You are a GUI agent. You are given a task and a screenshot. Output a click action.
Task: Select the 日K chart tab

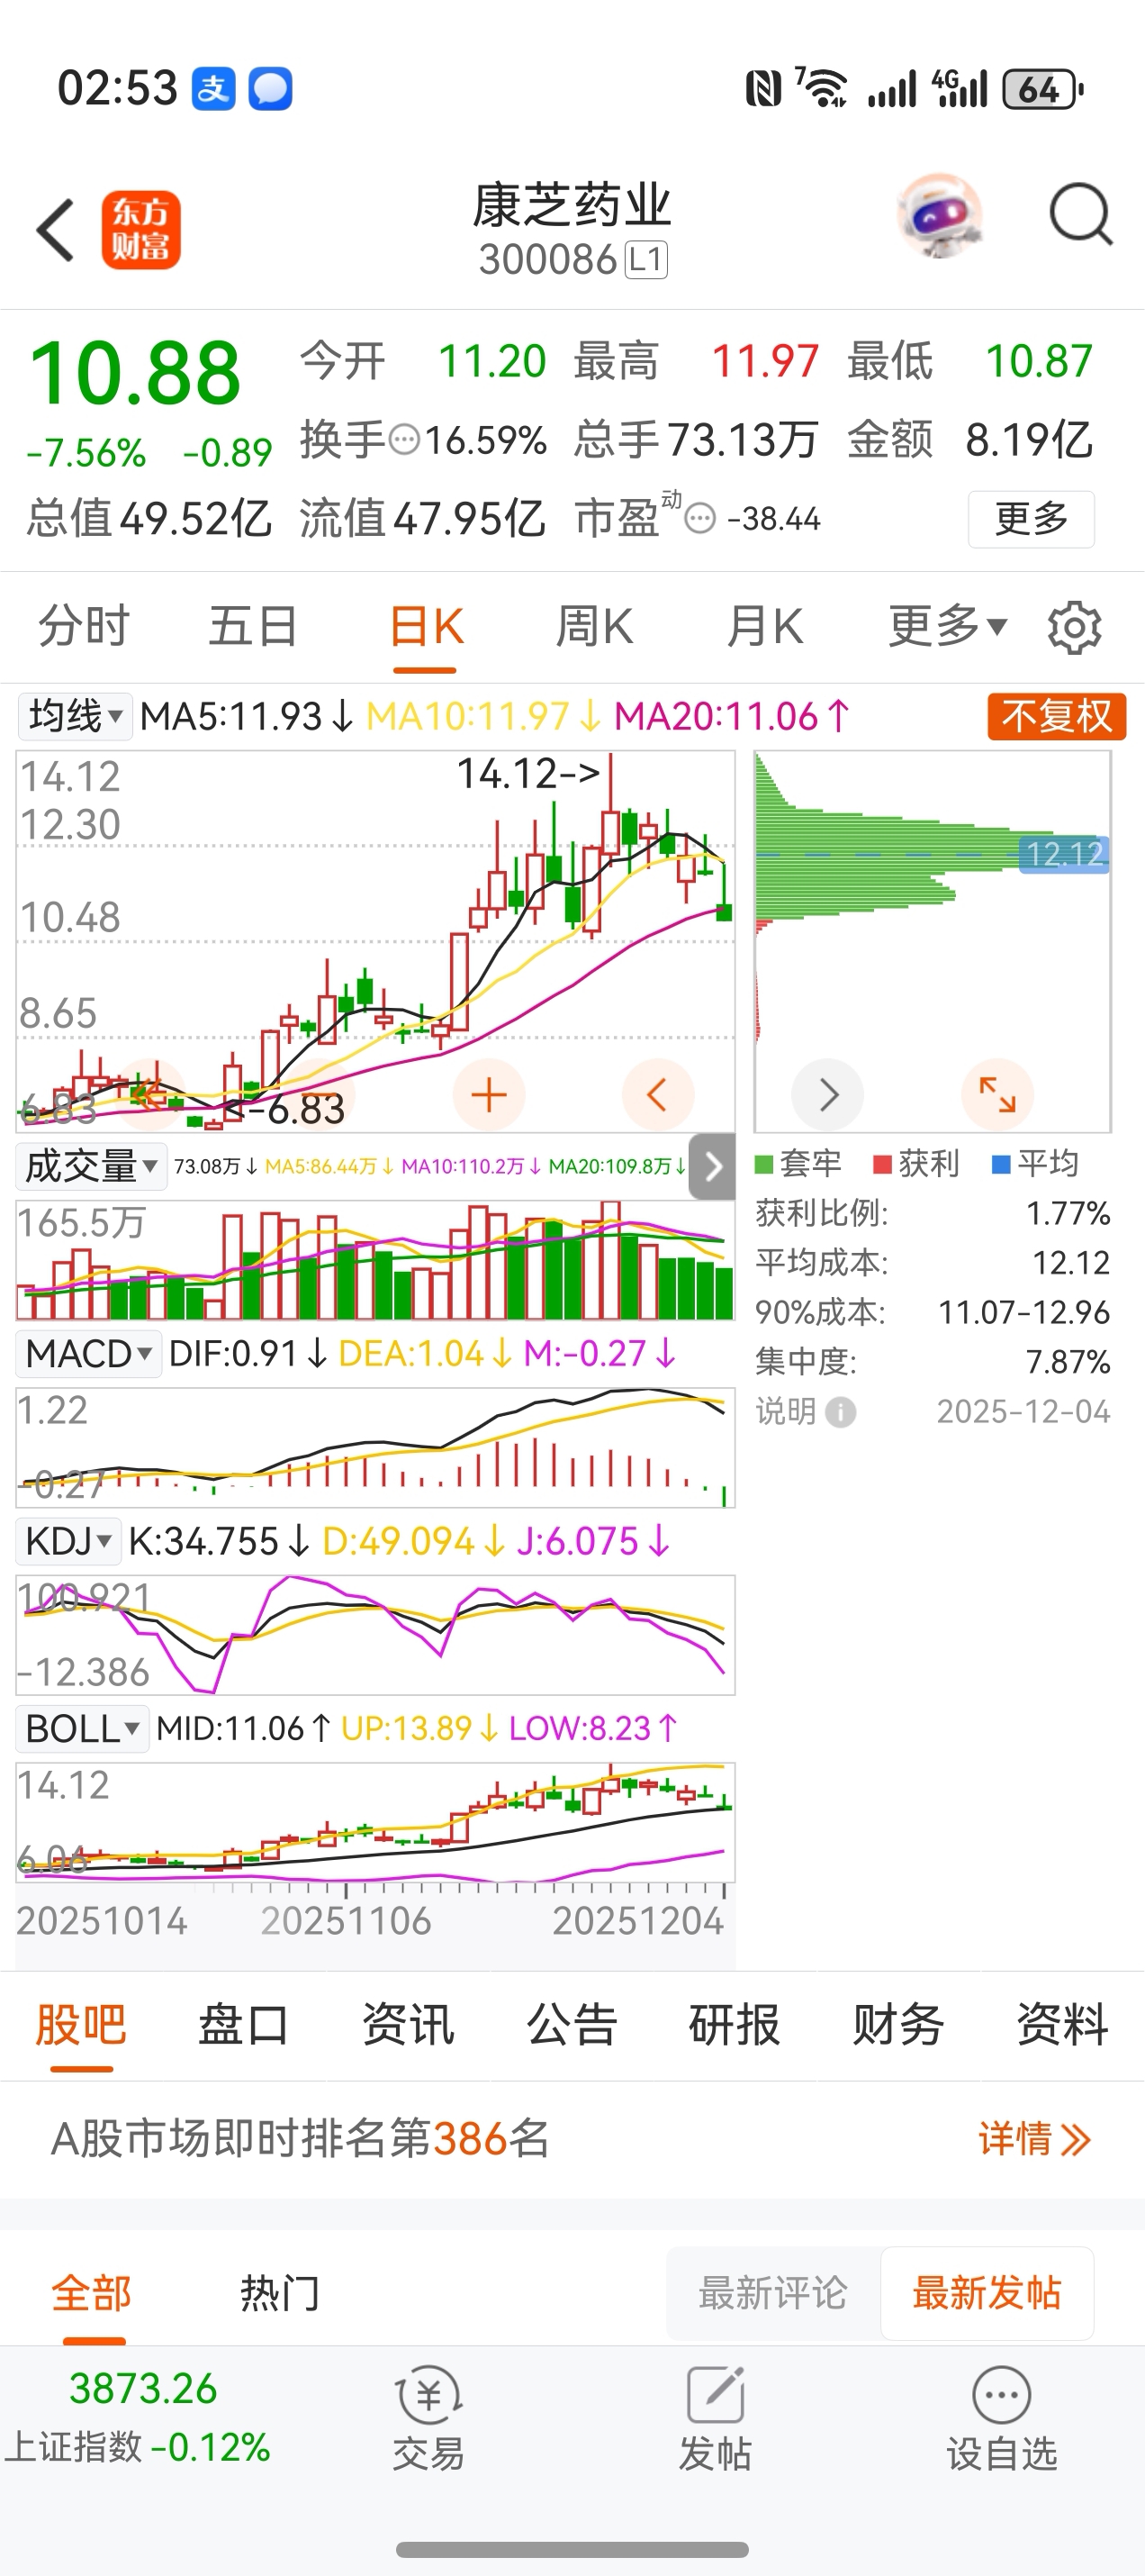(426, 627)
